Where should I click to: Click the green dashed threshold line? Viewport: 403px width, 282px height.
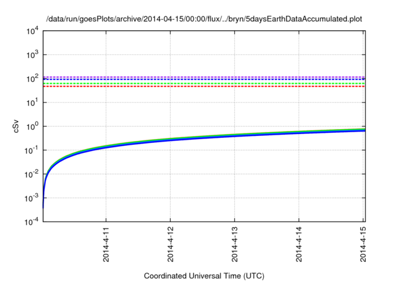(204, 84)
